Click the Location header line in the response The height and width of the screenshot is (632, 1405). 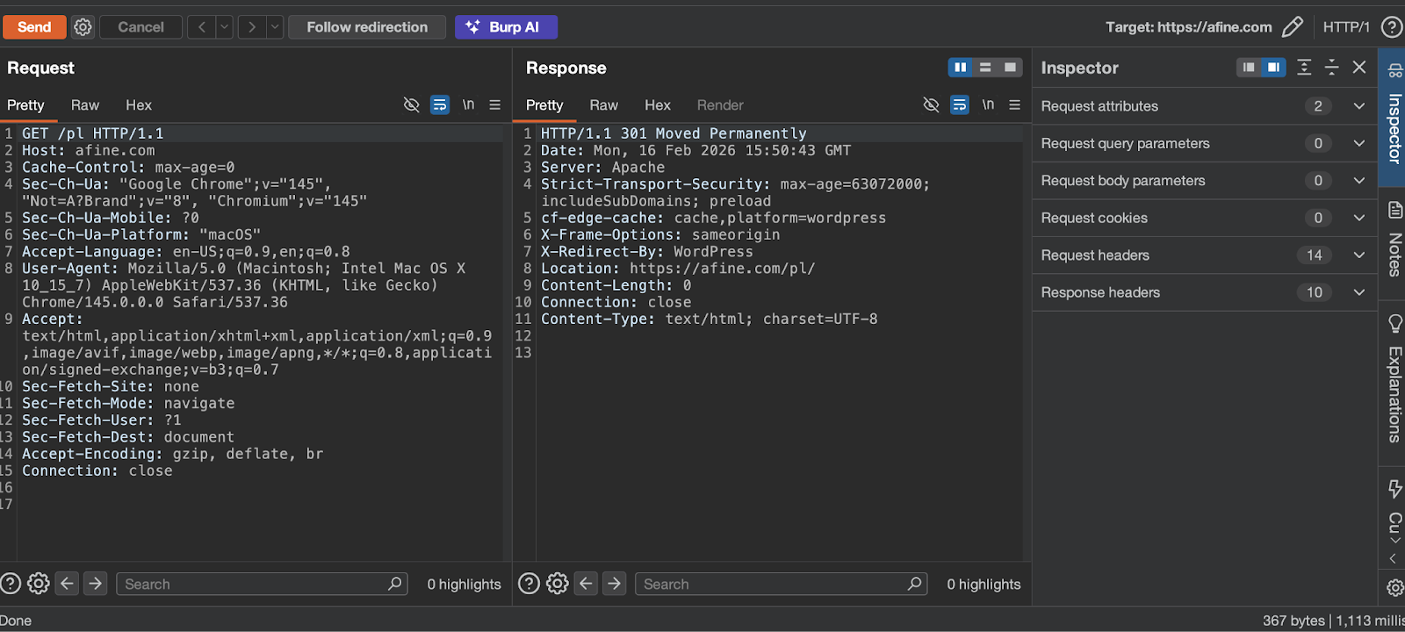(x=678, y=269)
